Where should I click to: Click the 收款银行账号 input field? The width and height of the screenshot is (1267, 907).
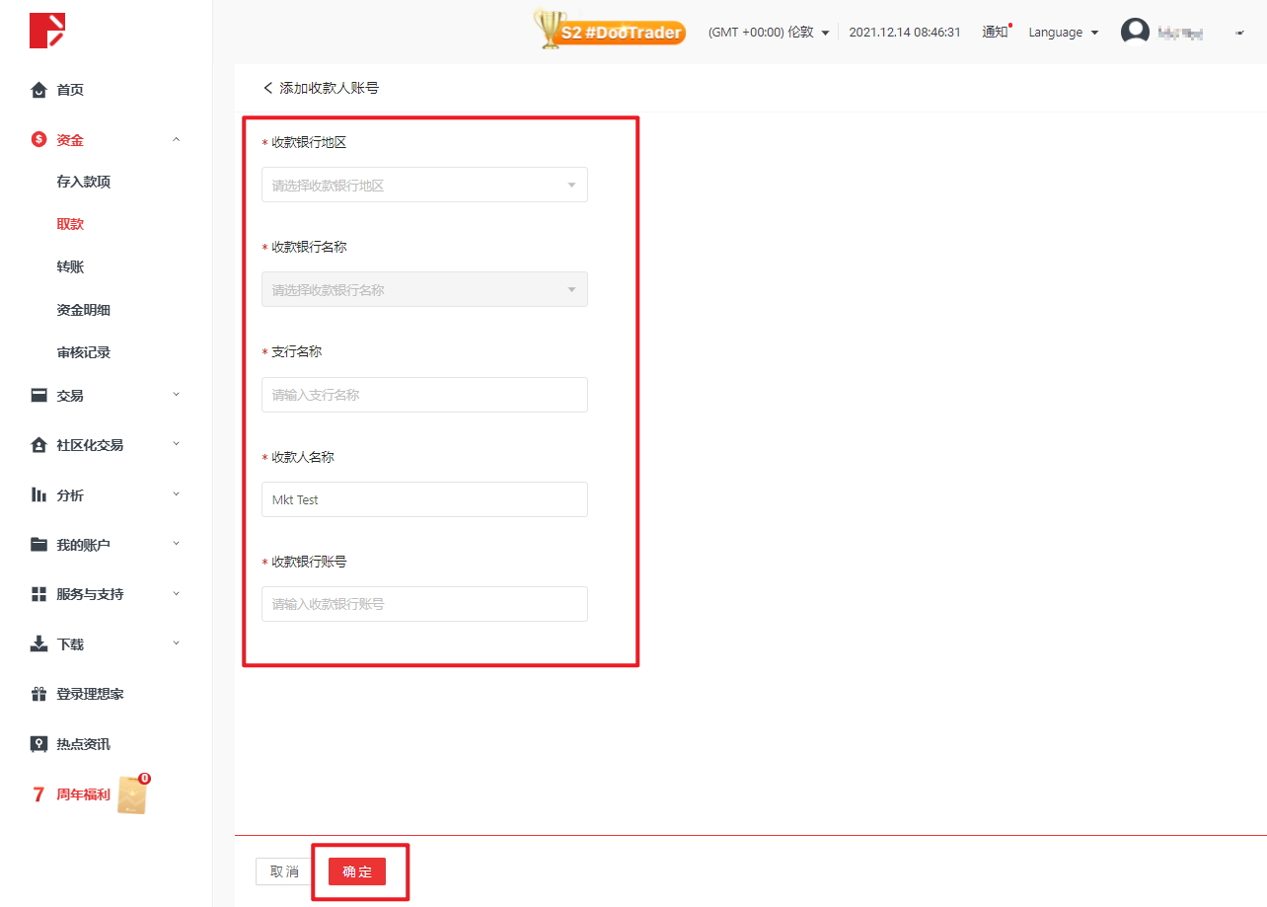[424, 604]
